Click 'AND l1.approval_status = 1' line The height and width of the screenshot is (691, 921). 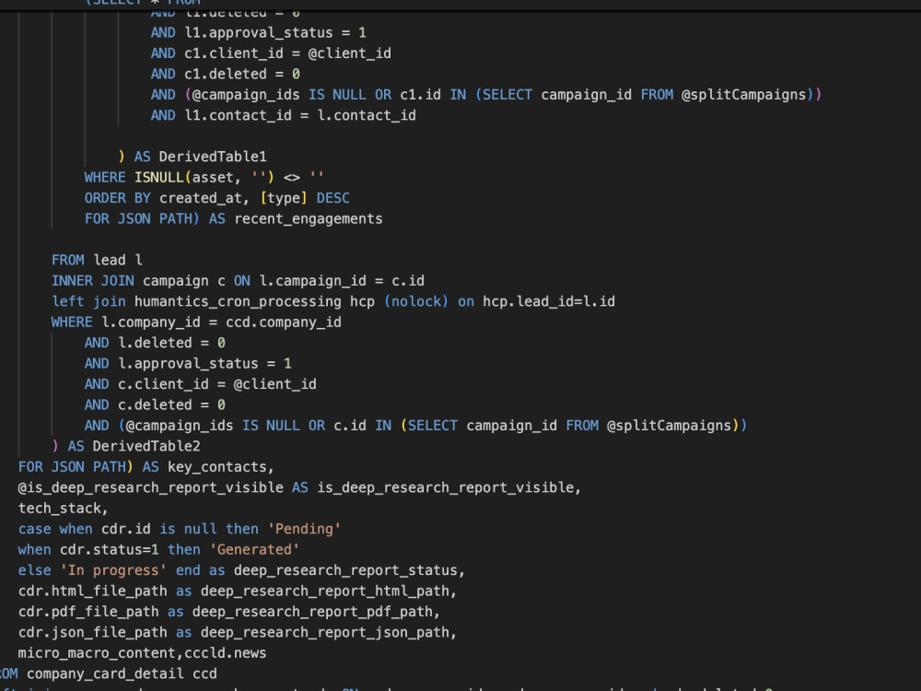pyautogui.click(x=259, y=33)
